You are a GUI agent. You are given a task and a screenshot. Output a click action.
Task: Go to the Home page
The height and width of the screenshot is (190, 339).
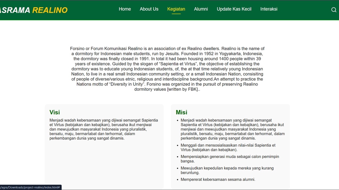125,9
